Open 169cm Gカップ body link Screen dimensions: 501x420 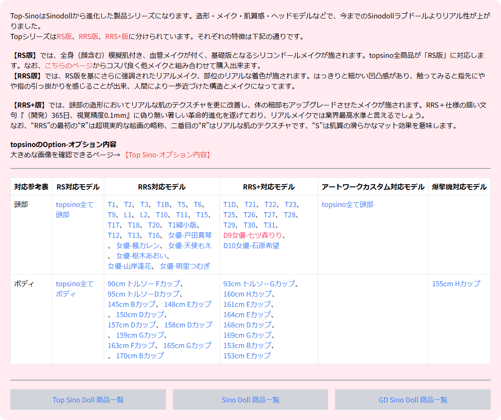pyautogui.click(x=247, y=335)
